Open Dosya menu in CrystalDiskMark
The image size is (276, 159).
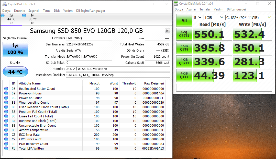pyautogui.click(x=179, y=9)
